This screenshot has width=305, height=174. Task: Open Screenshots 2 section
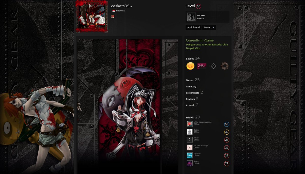tap(194, 93)
